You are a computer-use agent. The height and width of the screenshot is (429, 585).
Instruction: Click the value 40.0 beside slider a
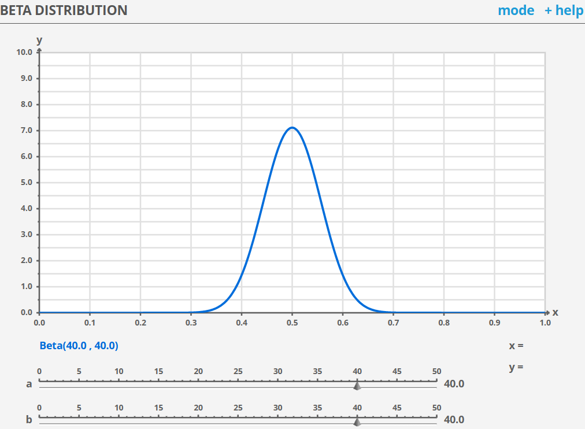[454, 384]
